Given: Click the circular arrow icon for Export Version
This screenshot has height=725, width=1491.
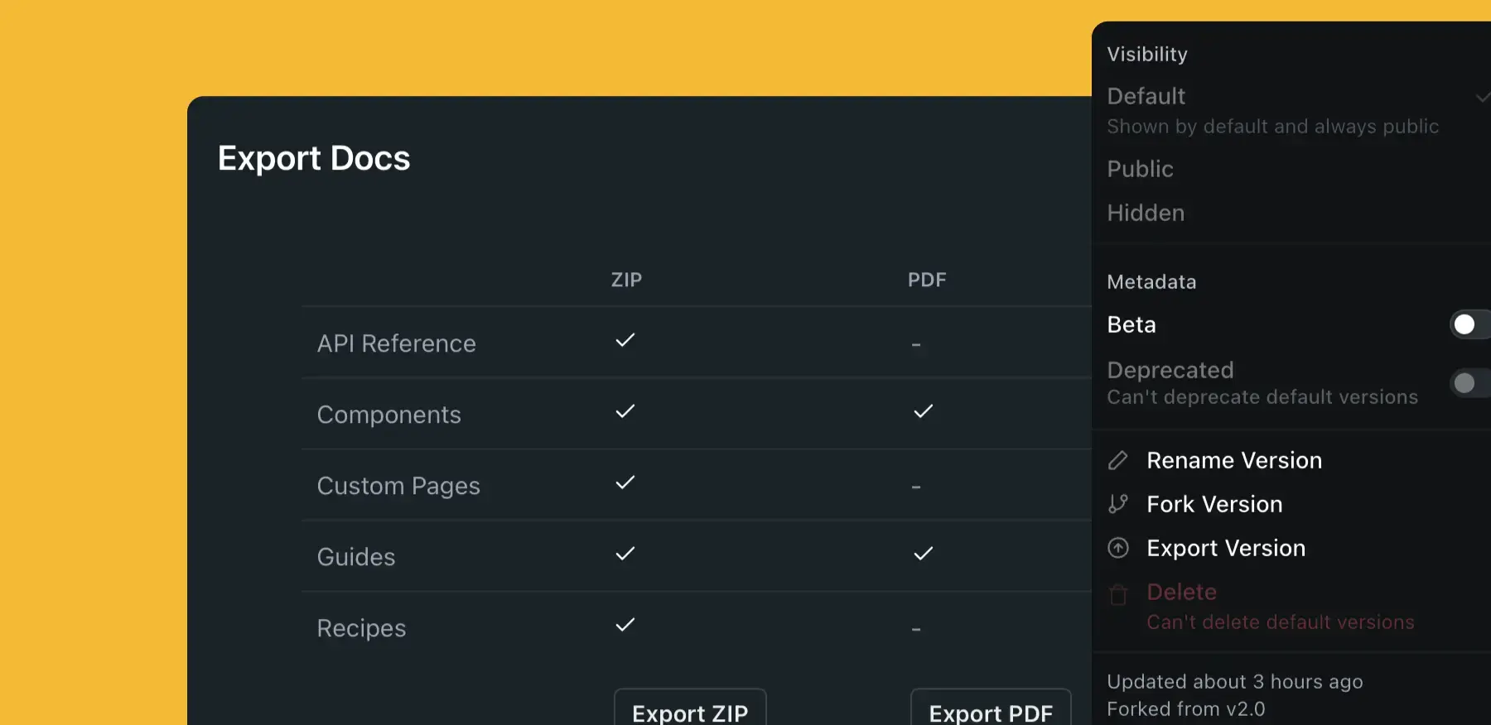Looking at the screenshot, I should [x=1120, y=548].
